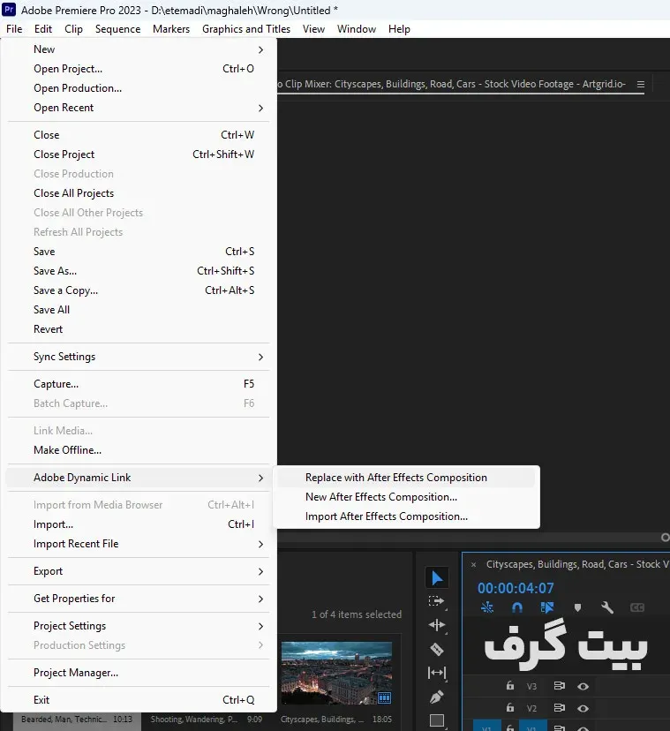Toggle sync lock for V2 track
The height and width of the screenshot is (731, 670).
559,708
